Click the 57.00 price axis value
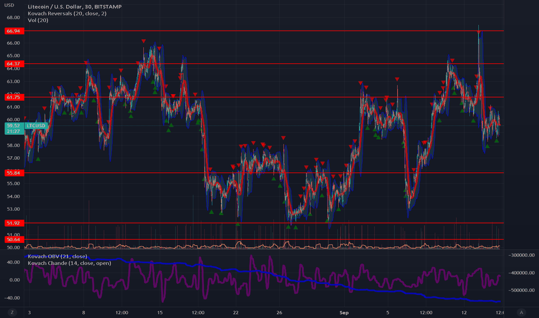 13,158
